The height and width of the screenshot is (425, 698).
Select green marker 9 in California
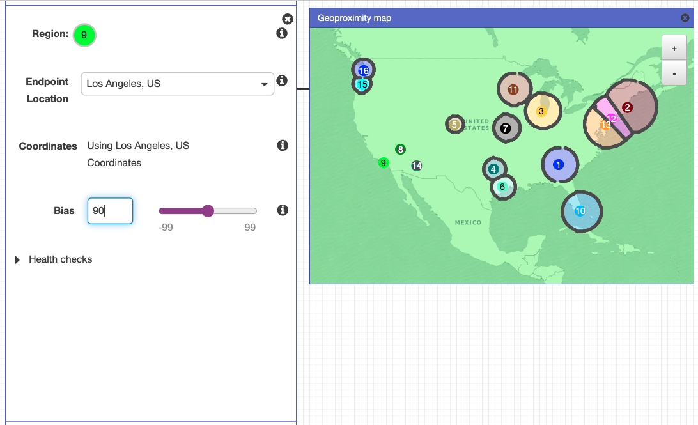pyautogui.click(x=383, y=163)
